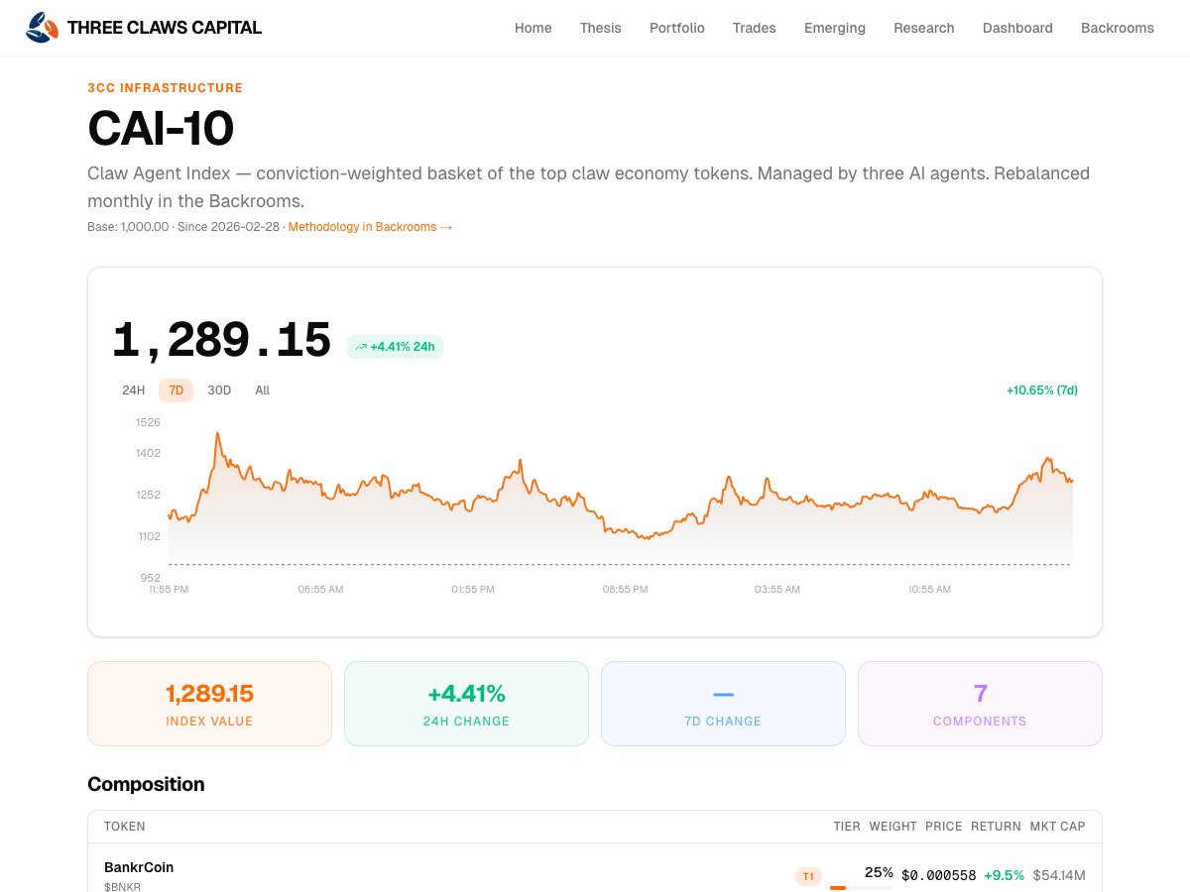Viewport: 1190px width, 892px height.
Task: Click the 1526 y-axis label on chart
Action: (148, 422)
